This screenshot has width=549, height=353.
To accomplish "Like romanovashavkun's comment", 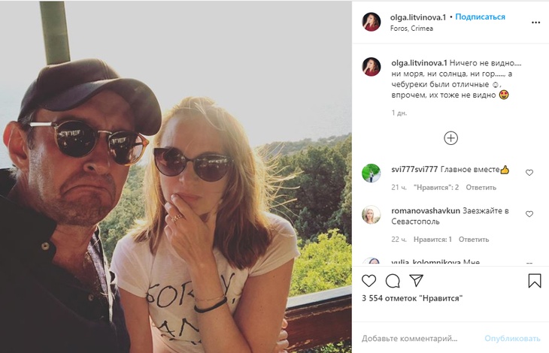I will click(529, 214).
